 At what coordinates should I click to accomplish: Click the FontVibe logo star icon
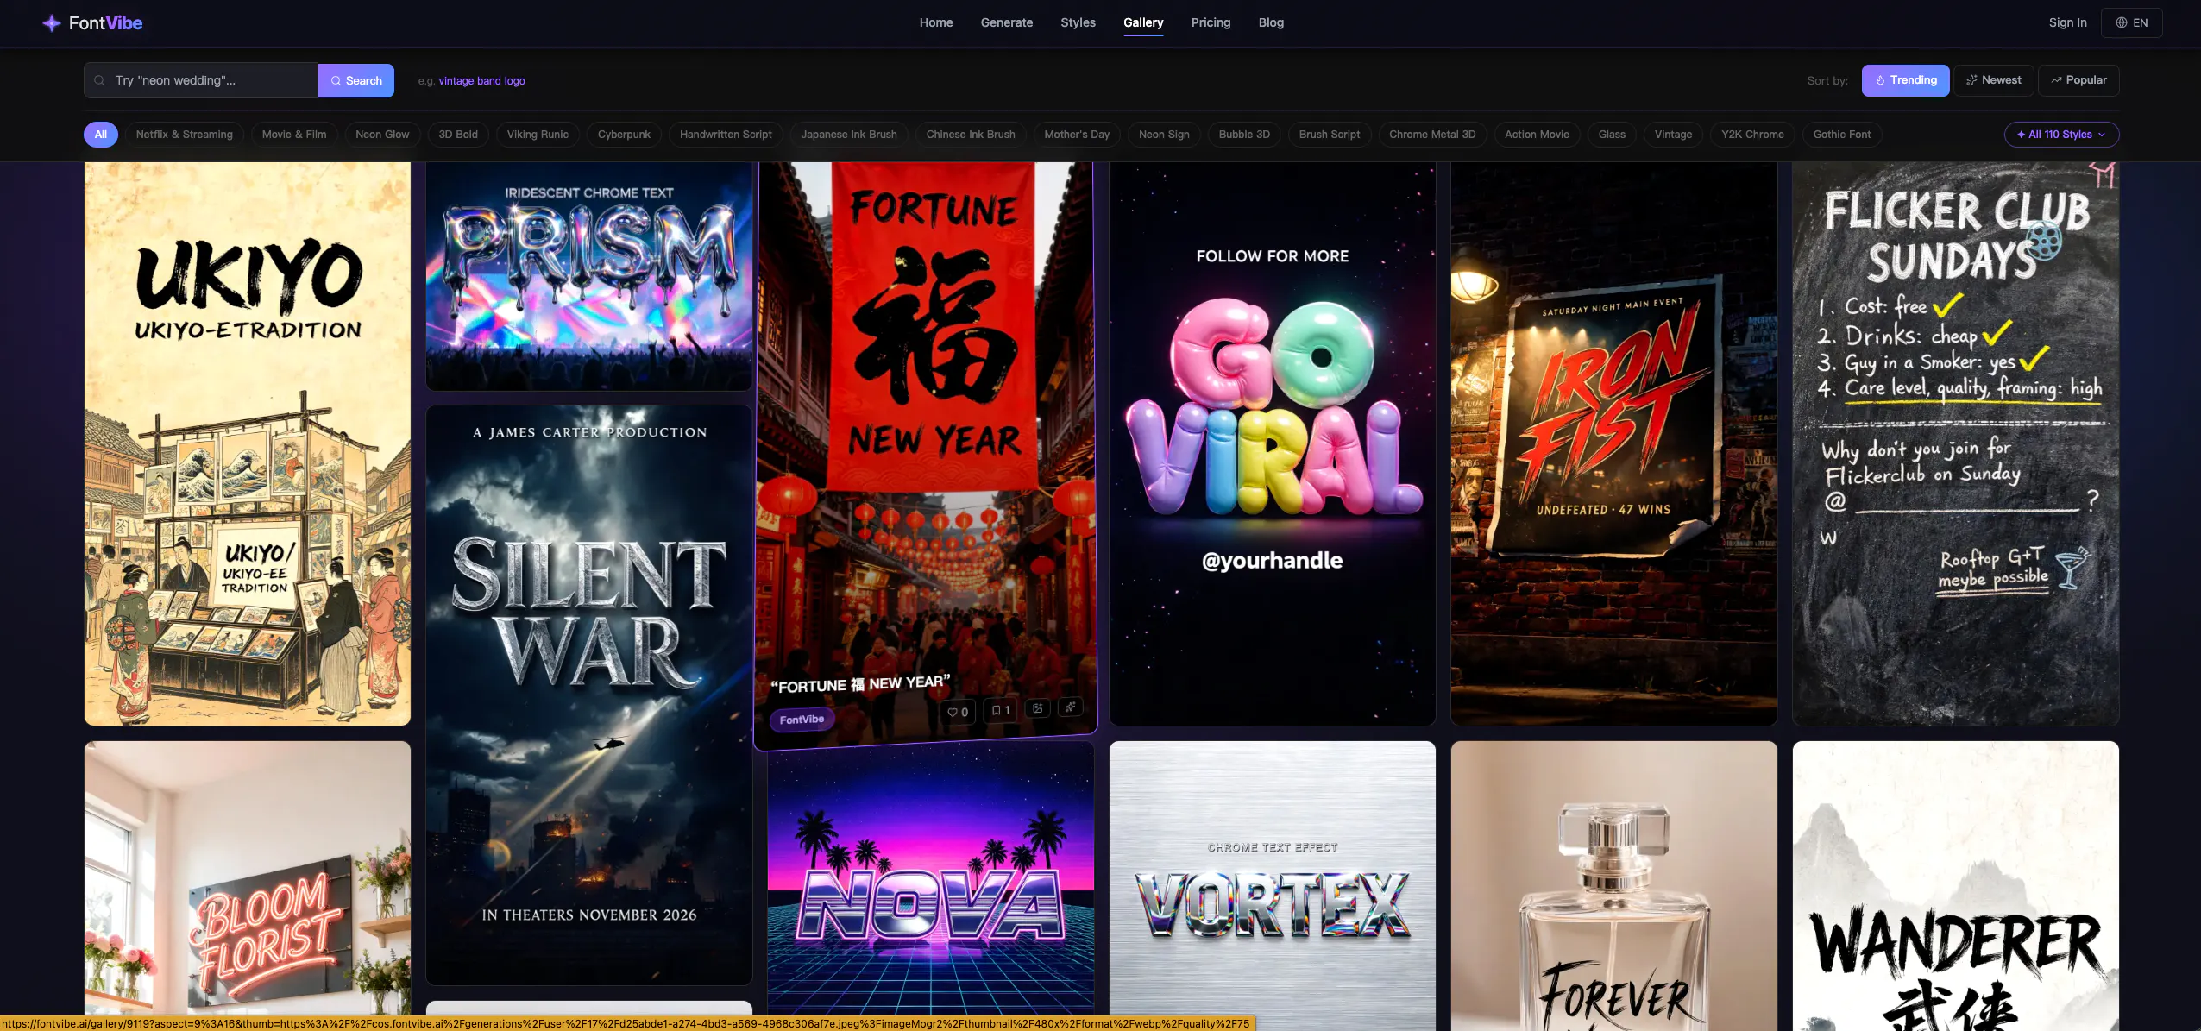point(52,23)
